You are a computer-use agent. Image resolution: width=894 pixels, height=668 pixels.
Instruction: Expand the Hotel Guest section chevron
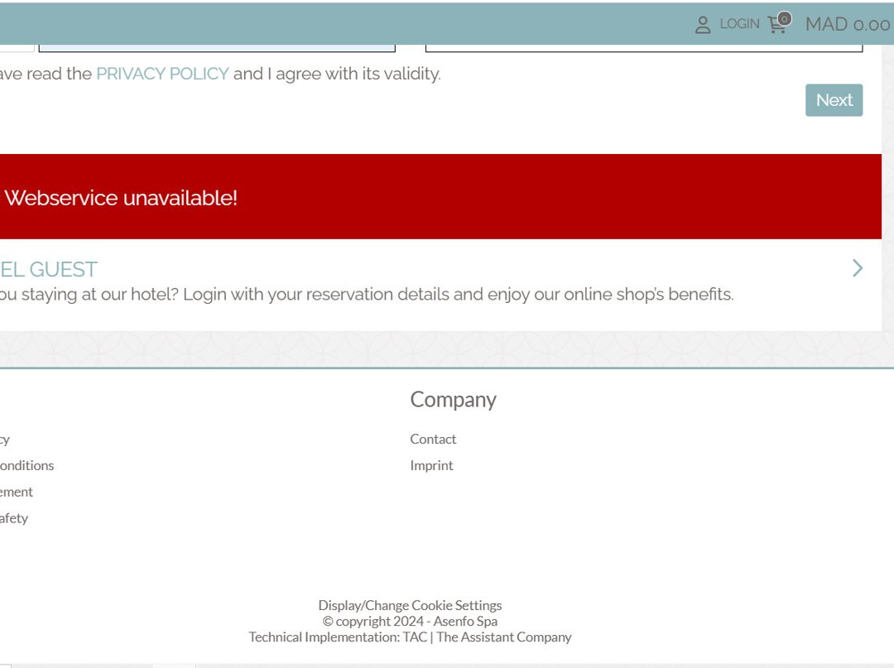[x=857, y=268]
